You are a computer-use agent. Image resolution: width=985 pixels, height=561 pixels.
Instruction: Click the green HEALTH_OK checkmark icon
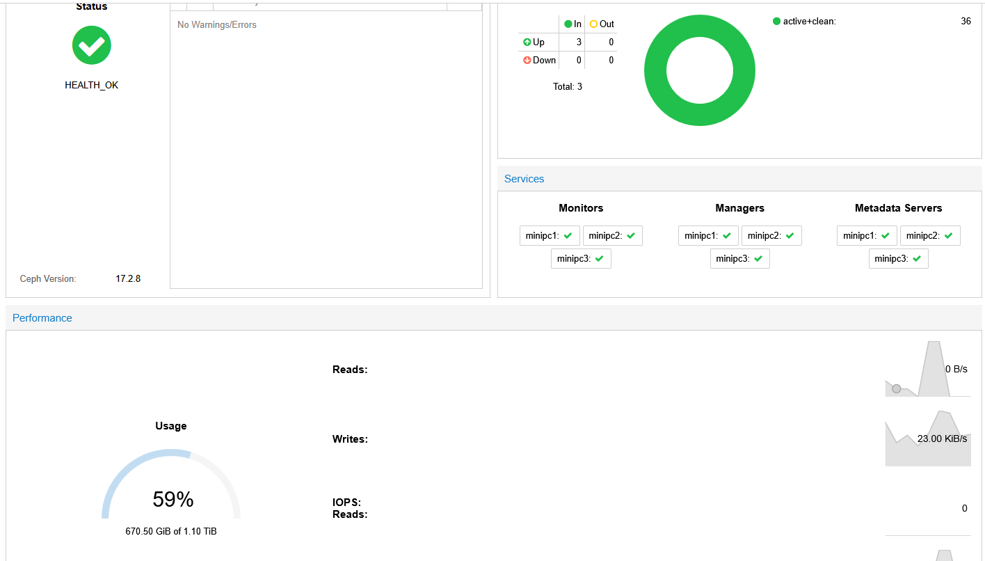(92, 45)
